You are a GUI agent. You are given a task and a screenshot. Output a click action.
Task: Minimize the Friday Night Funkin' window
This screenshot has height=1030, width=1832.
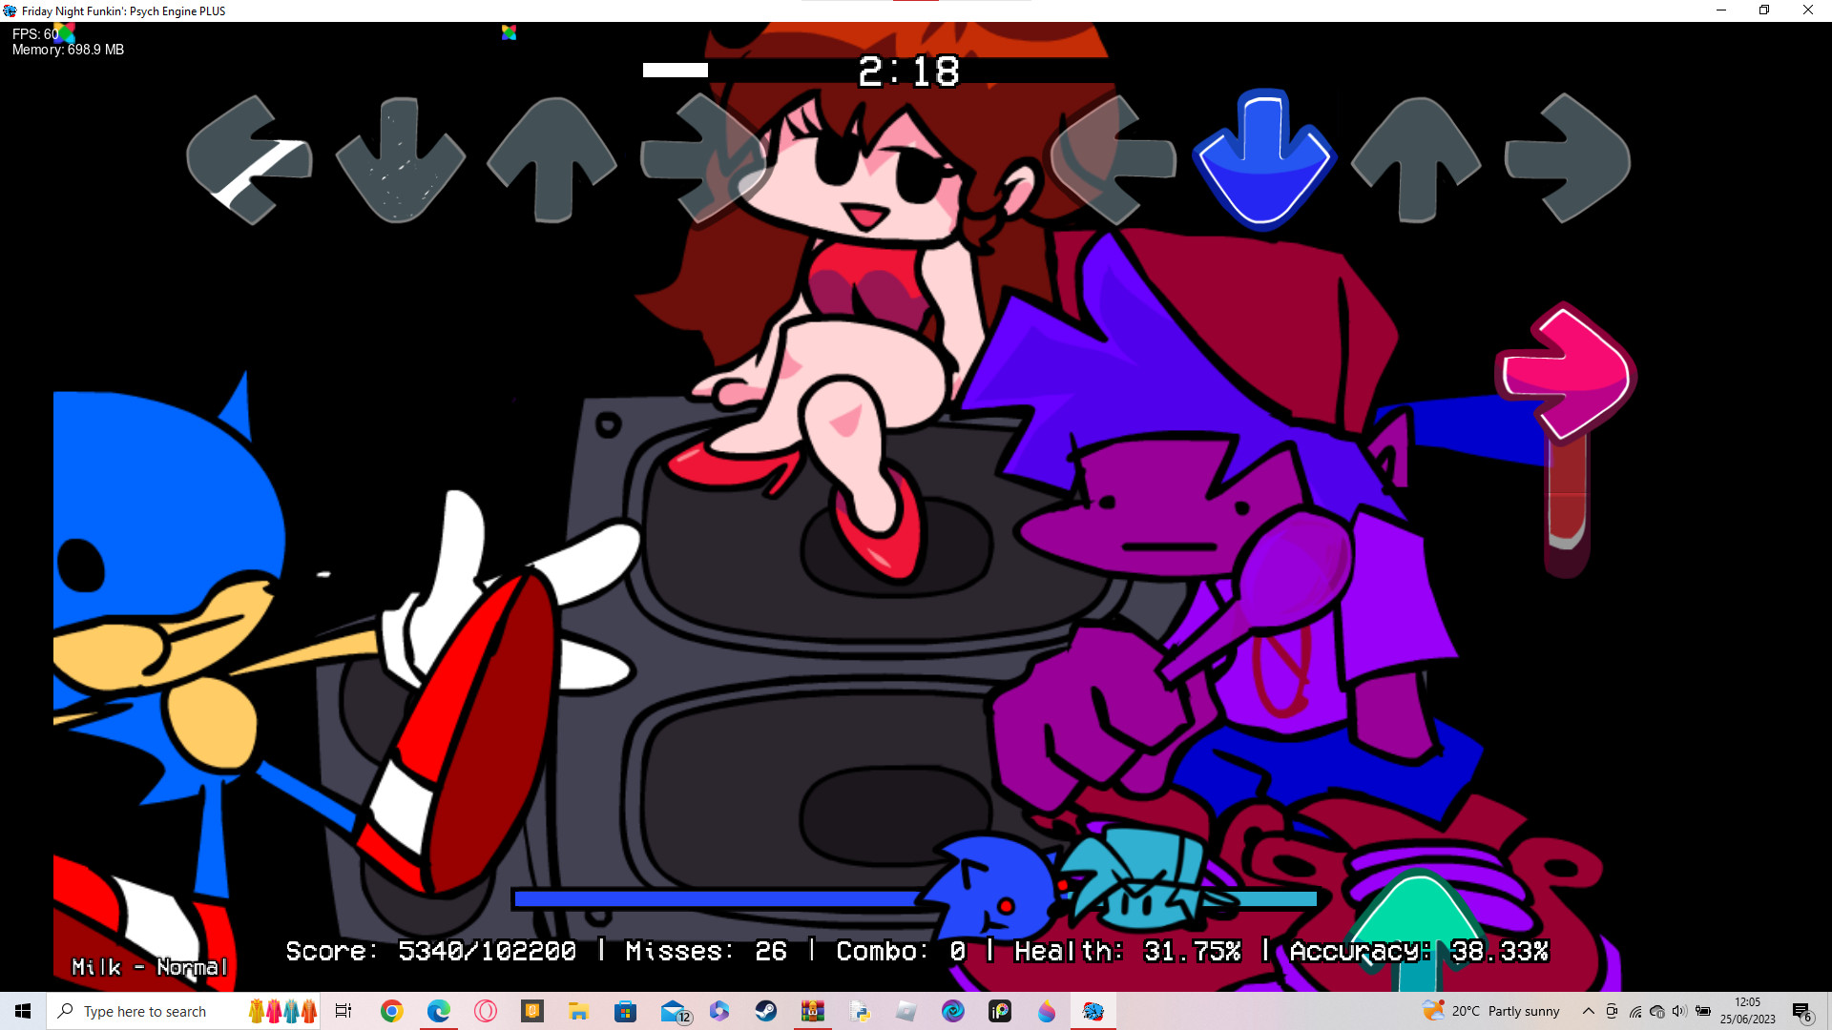[1721, 10]
